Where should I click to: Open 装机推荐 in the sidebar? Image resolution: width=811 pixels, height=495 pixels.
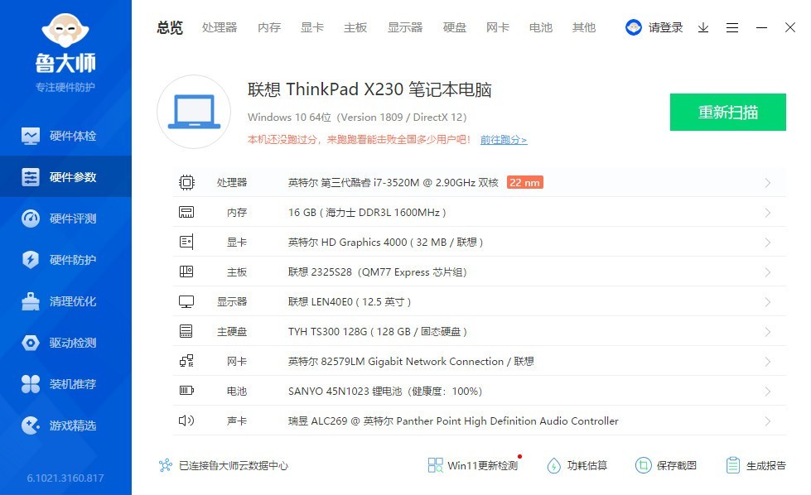coord(66,384)
